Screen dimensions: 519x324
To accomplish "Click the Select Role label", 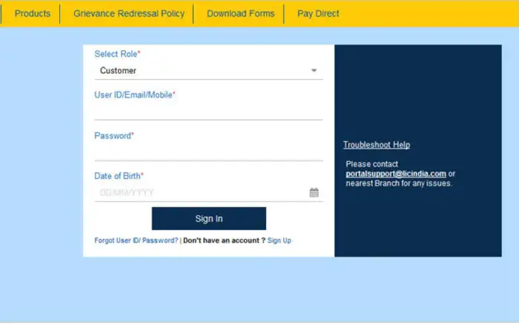I will 116,54.
